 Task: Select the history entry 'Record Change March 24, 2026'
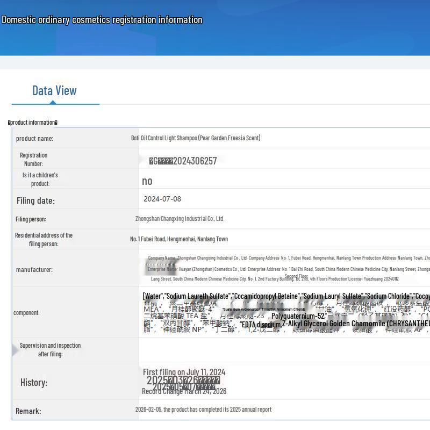click(x=184, y=391)
